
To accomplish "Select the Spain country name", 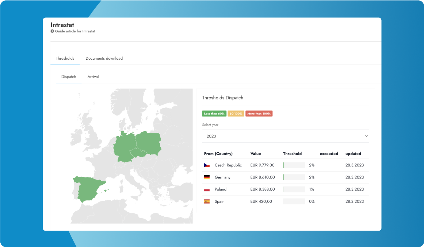I will pyautogui.click(x=219, y=201).
